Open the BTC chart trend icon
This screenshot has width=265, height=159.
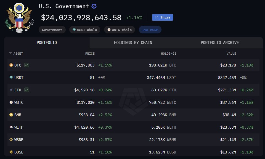click(x=26, y=65)
